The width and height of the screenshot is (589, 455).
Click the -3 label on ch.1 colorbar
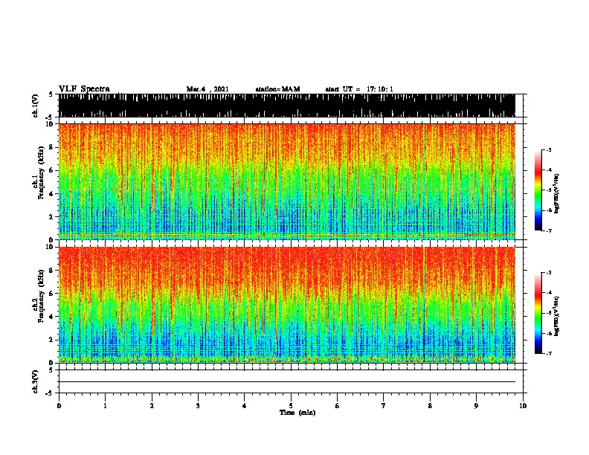(x=549, y=149)
